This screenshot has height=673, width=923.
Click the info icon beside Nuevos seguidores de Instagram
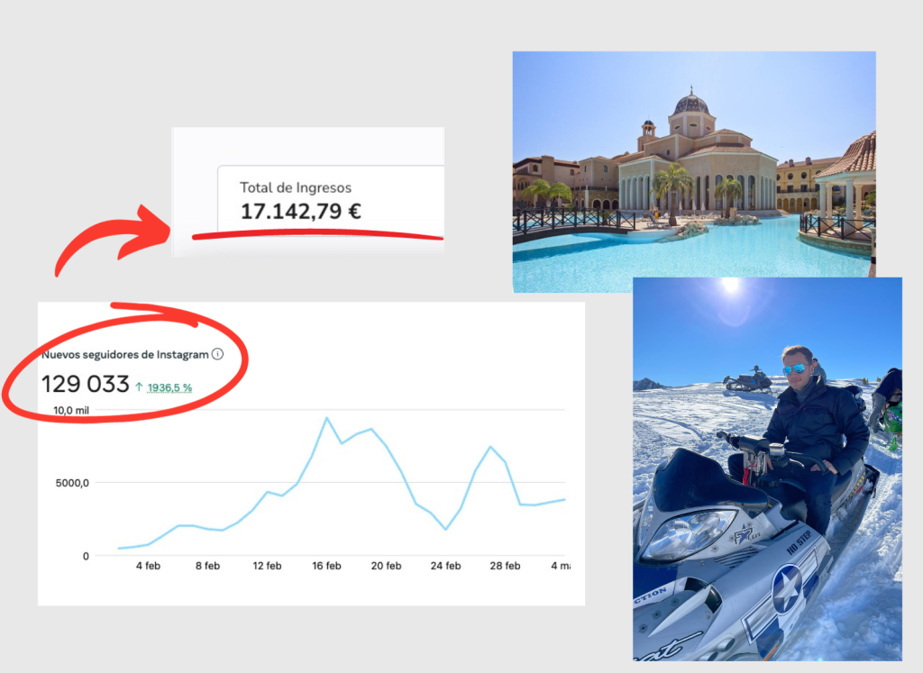tap(217, 354)
